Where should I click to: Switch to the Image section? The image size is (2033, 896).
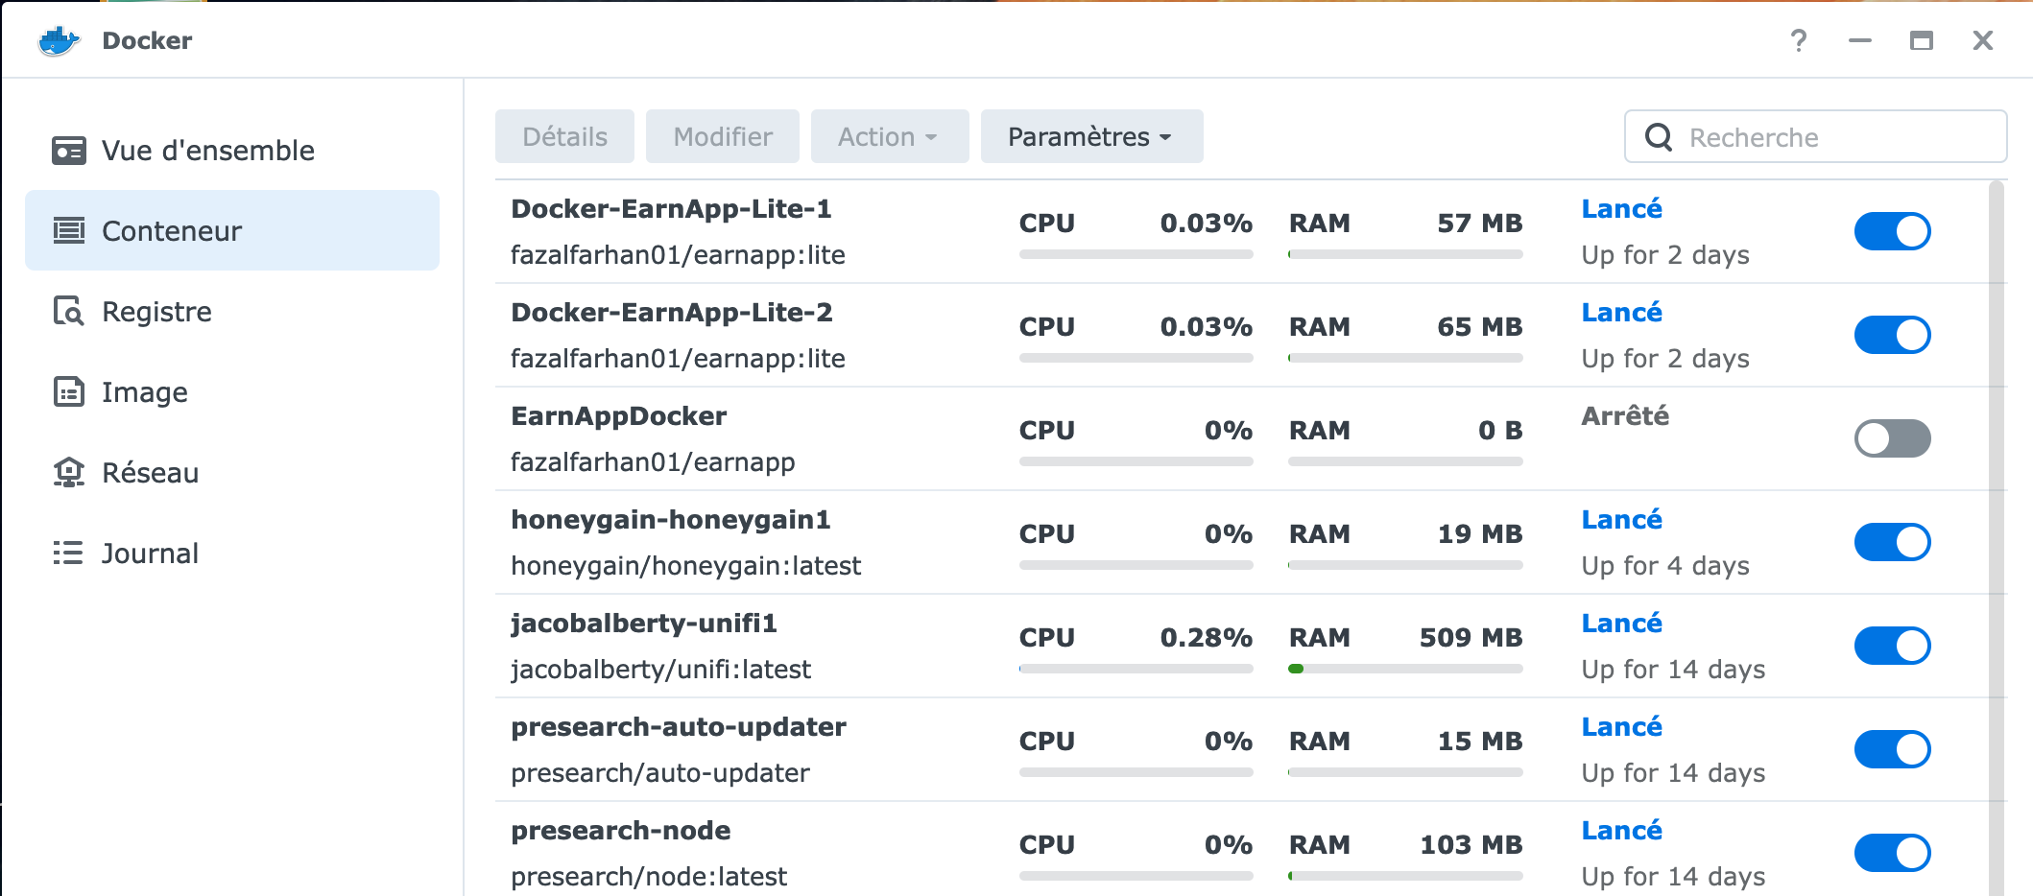[x=232, y=391]
